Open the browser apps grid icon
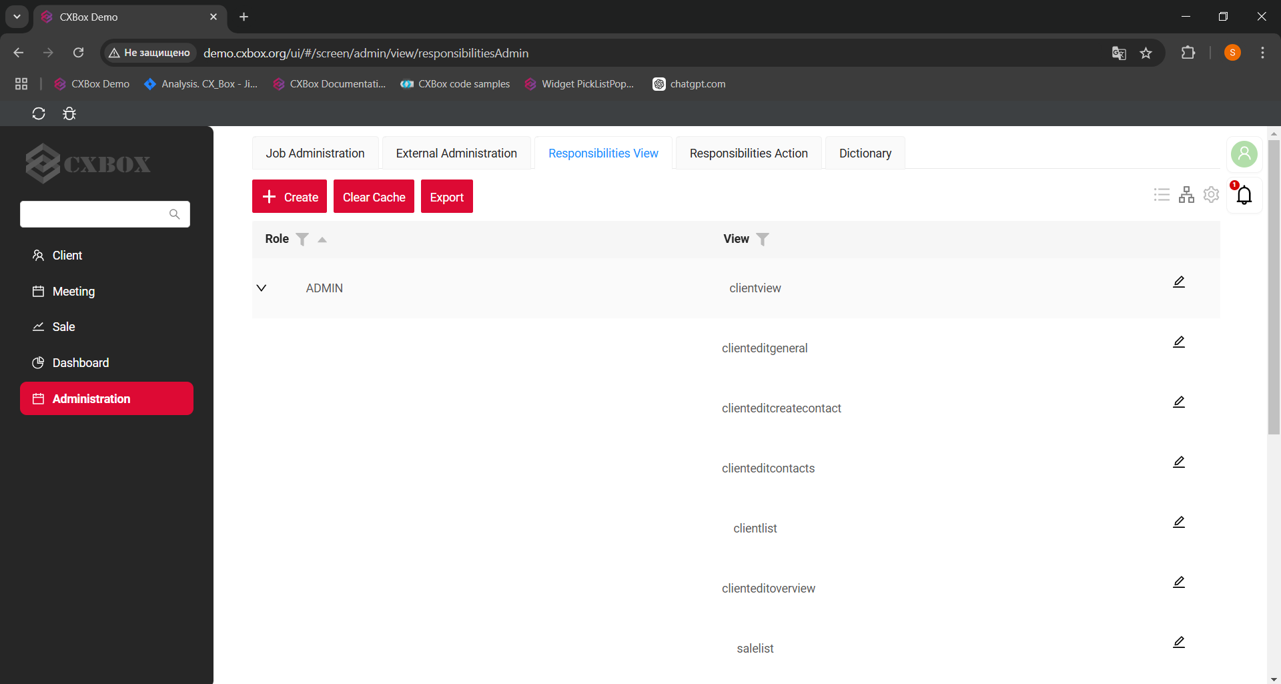Screen dimensions: 1281x684 pos(21,83)
